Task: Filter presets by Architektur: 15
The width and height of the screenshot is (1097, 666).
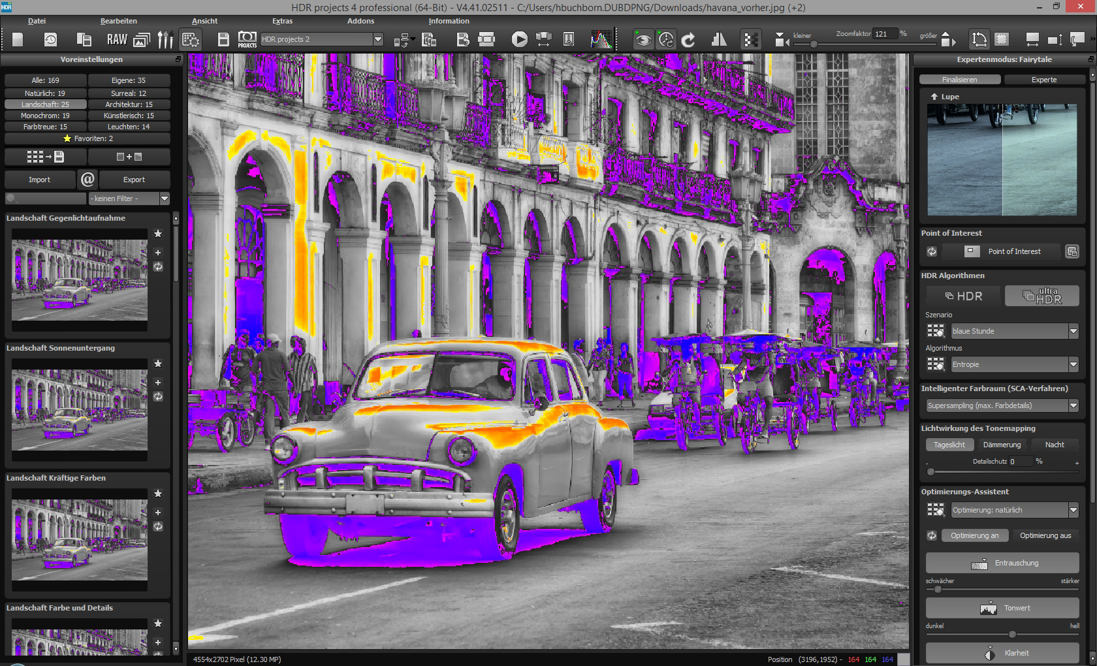Action: coord(129,104)
